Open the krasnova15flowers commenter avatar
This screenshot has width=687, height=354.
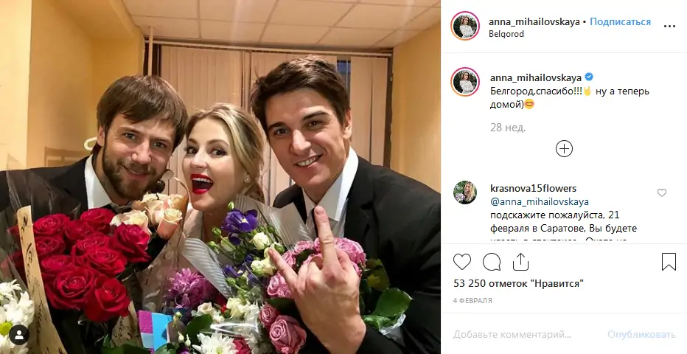click(465, 192)
